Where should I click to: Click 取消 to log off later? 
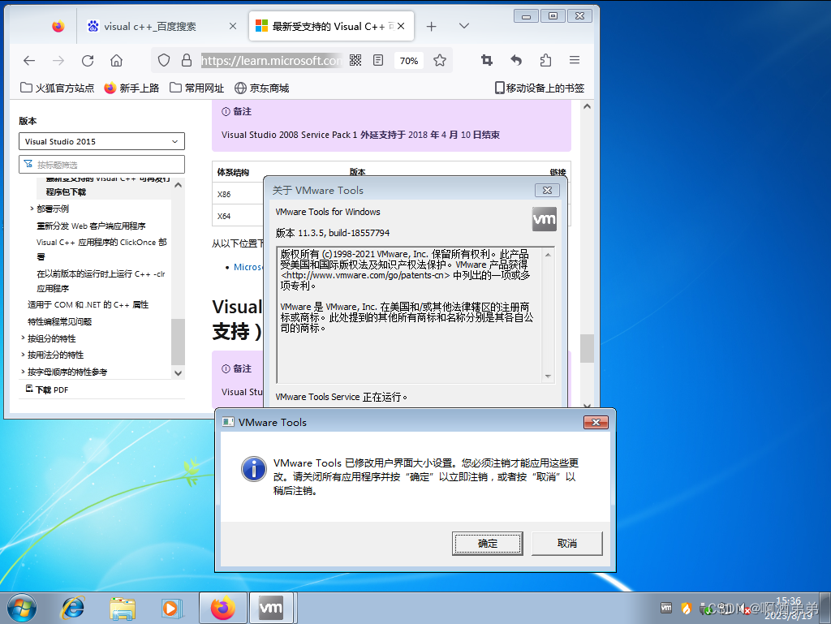(567, 544)
